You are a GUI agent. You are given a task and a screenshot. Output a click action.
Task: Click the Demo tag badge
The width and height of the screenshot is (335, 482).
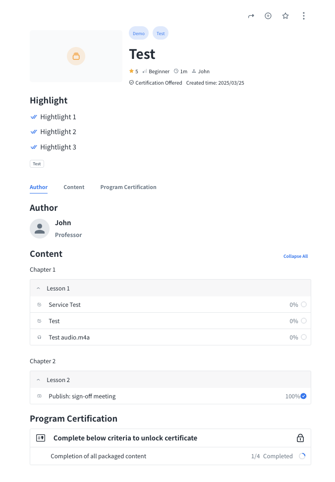pyautogui.click(x=139, y=34)
